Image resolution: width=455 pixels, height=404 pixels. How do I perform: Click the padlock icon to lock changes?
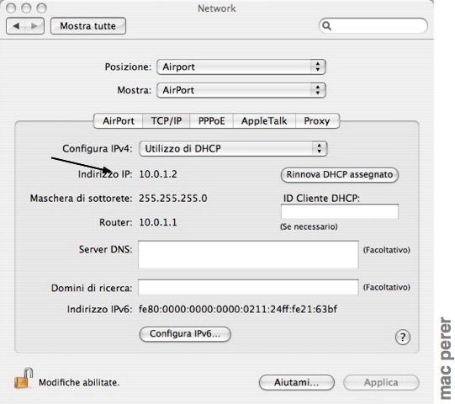[x=24, y=378]
